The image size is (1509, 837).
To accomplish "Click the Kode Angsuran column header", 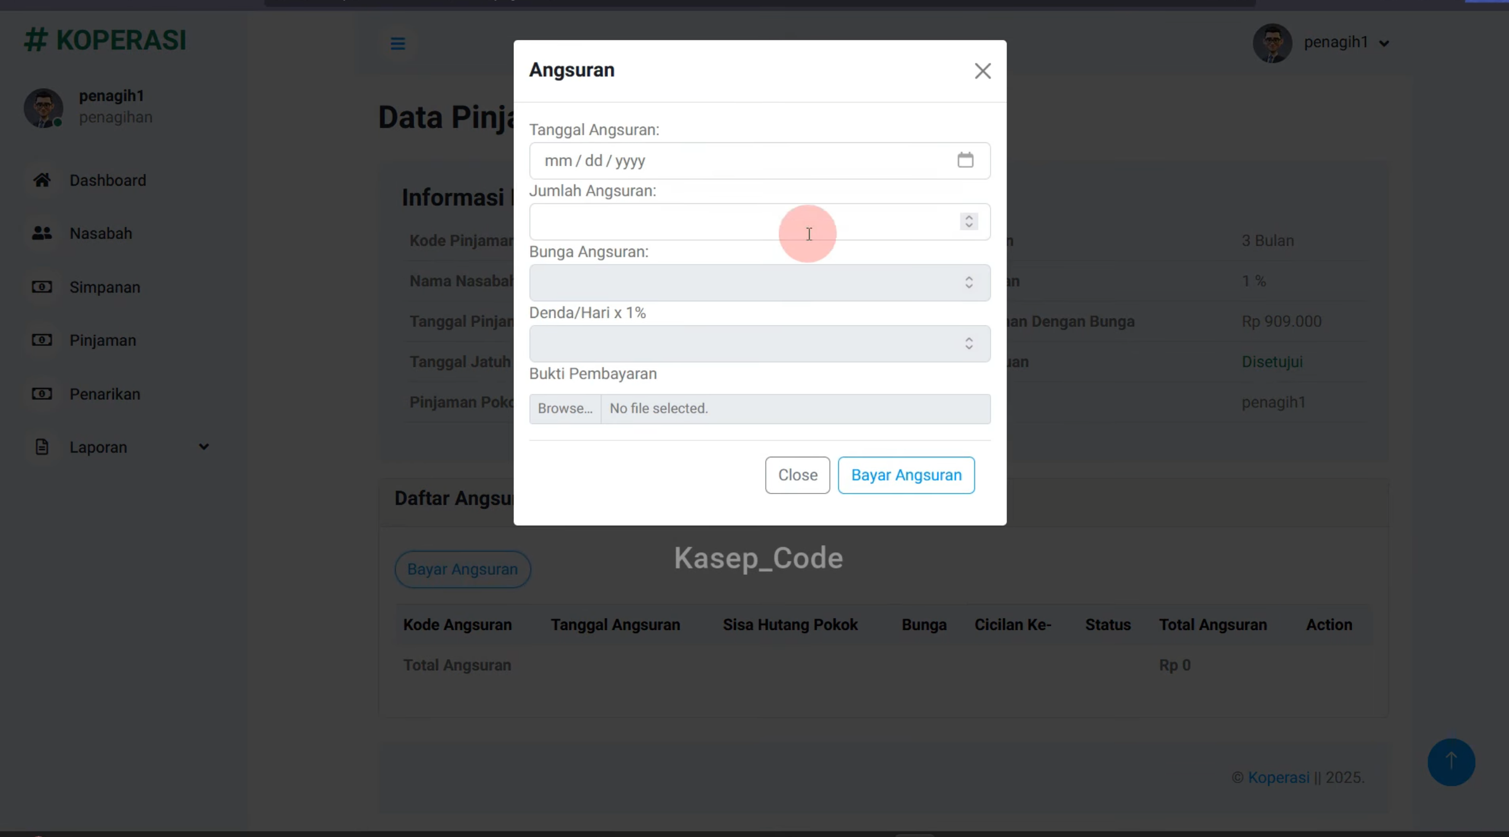I will (x=457, y=625).
